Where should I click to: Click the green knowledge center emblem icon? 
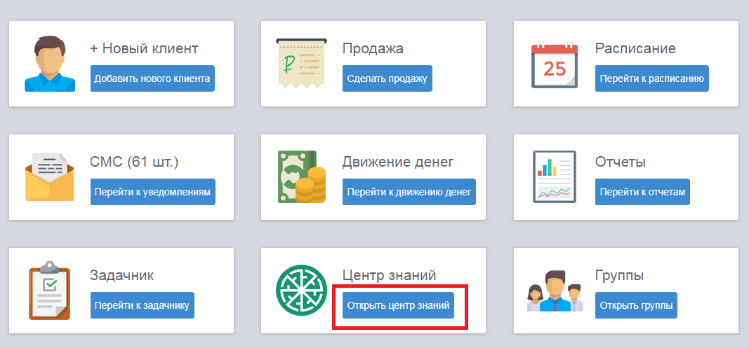(301, 290)
